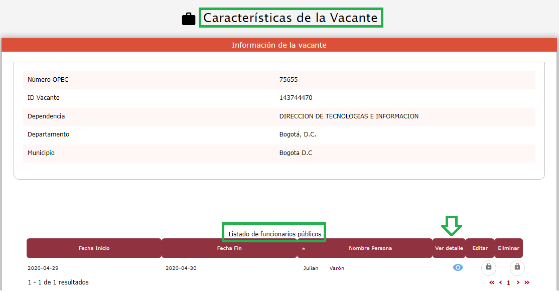Click the Listado de funcionarios públicos caption

point(274,234)
